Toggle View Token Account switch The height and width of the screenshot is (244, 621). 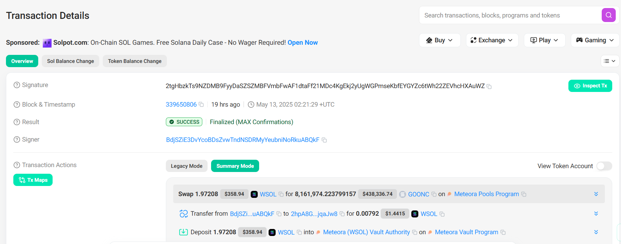604,166
